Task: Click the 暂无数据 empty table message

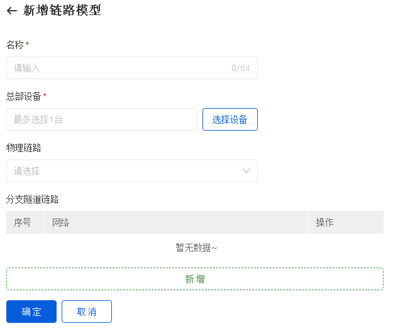Action: pyautogui.click(x=196, y=247)
